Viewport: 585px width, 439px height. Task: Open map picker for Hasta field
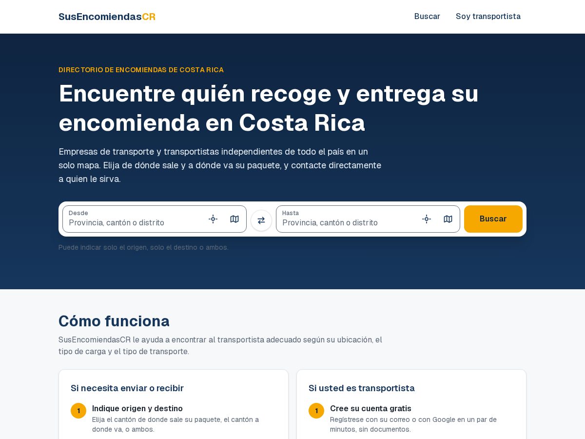coord(448,219)
